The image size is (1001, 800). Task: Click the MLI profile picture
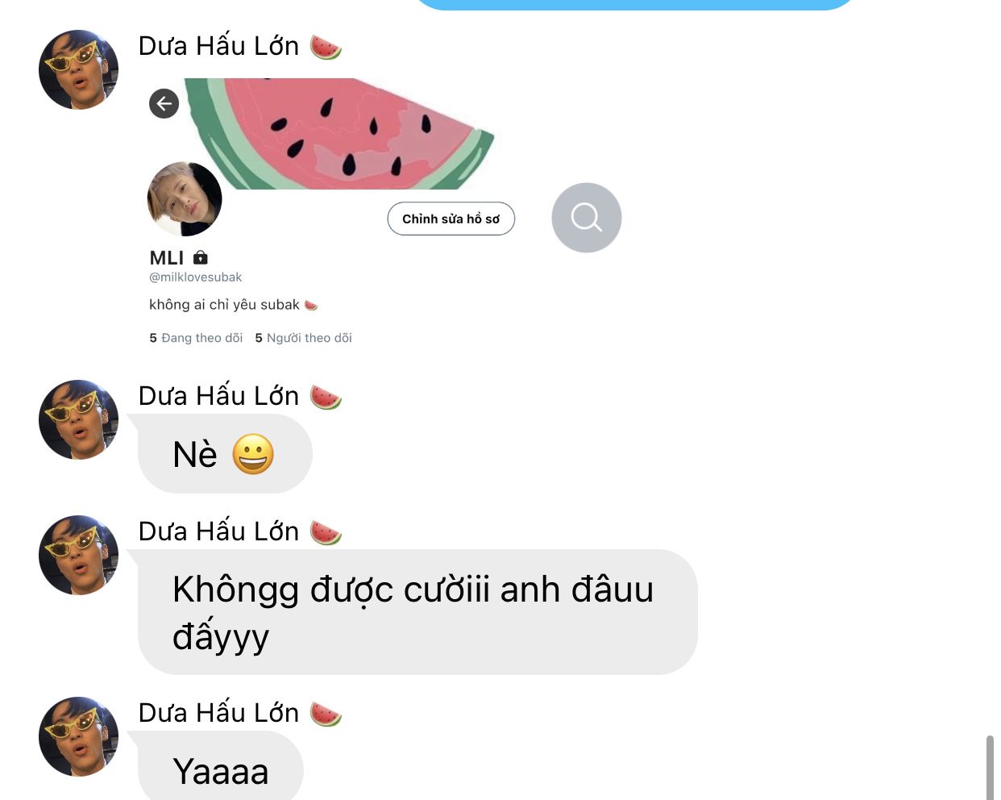185,199
